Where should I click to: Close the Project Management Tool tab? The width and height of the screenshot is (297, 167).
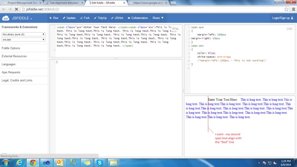click(x=40, y=3)
